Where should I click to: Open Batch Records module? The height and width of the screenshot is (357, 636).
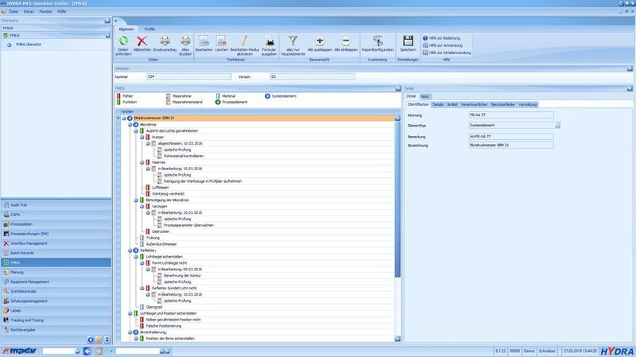[56, 253]
